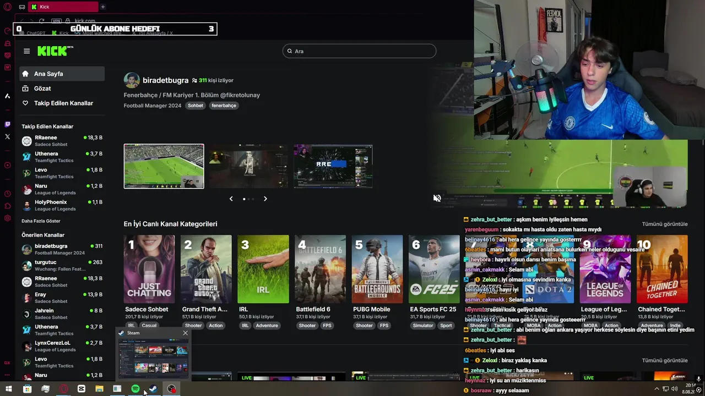Image resolution: width=705 pixels, height=396 pixels.
Task: Reload the page with refresh button
Action: [41, 21]
